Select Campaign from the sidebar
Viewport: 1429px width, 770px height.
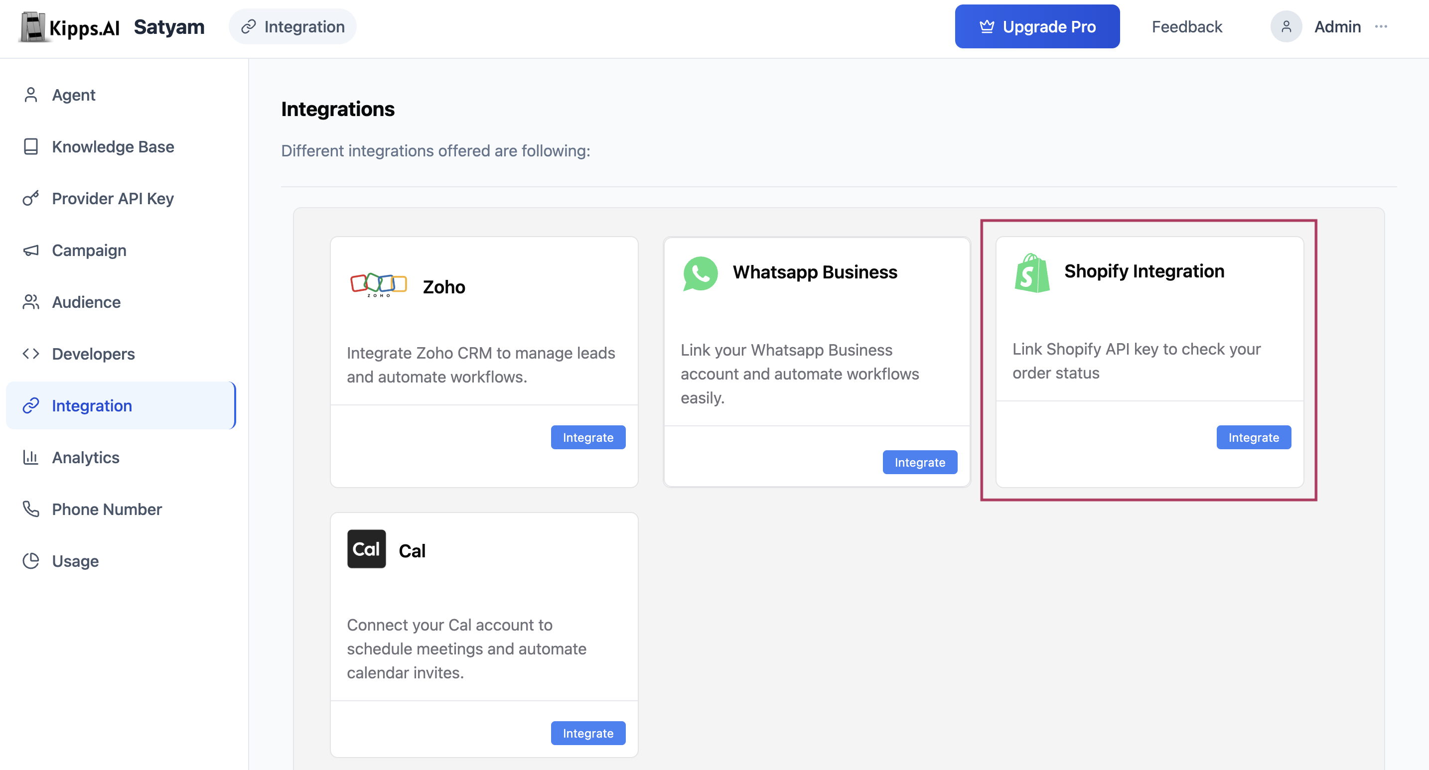click(x=121, y=250)
